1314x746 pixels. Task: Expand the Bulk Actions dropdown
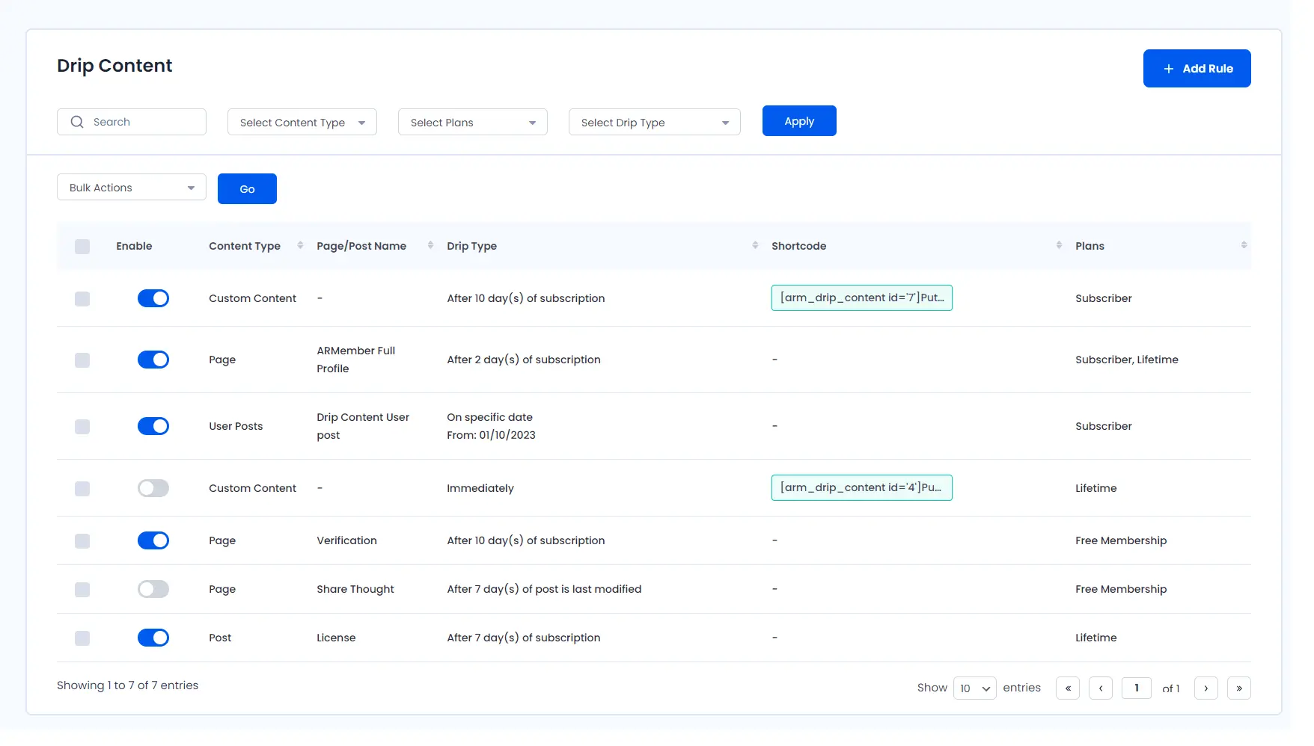(131, 188)
